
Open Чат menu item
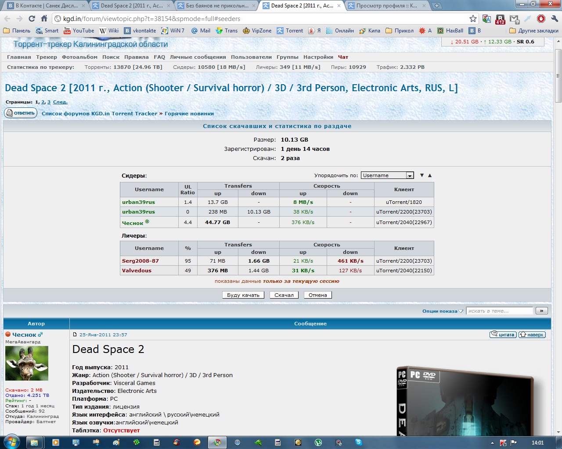pos(343,57)
